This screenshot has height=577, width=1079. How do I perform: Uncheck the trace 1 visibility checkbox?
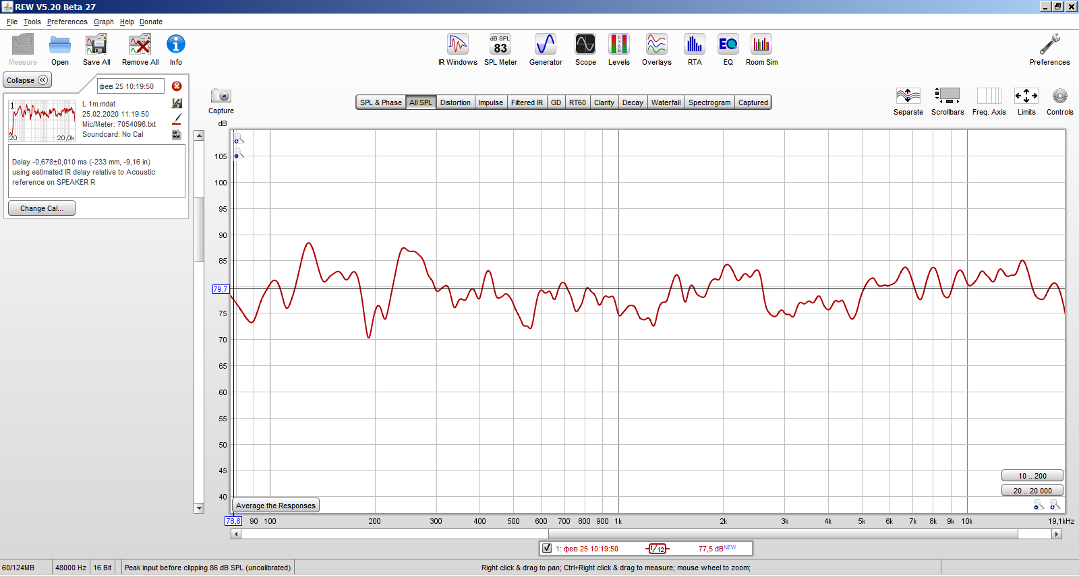pos(547,549)
